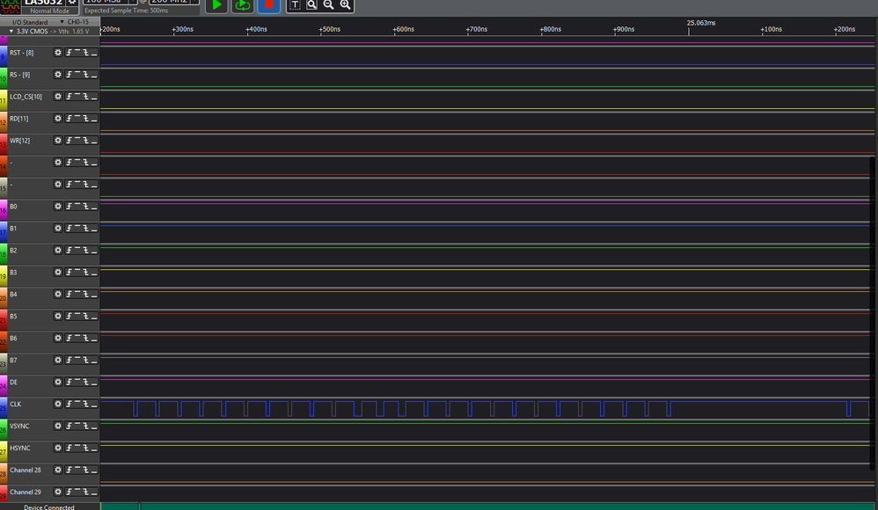
Task: Open settings gear for WR[12] channel
Action: [x=58, y=140]
